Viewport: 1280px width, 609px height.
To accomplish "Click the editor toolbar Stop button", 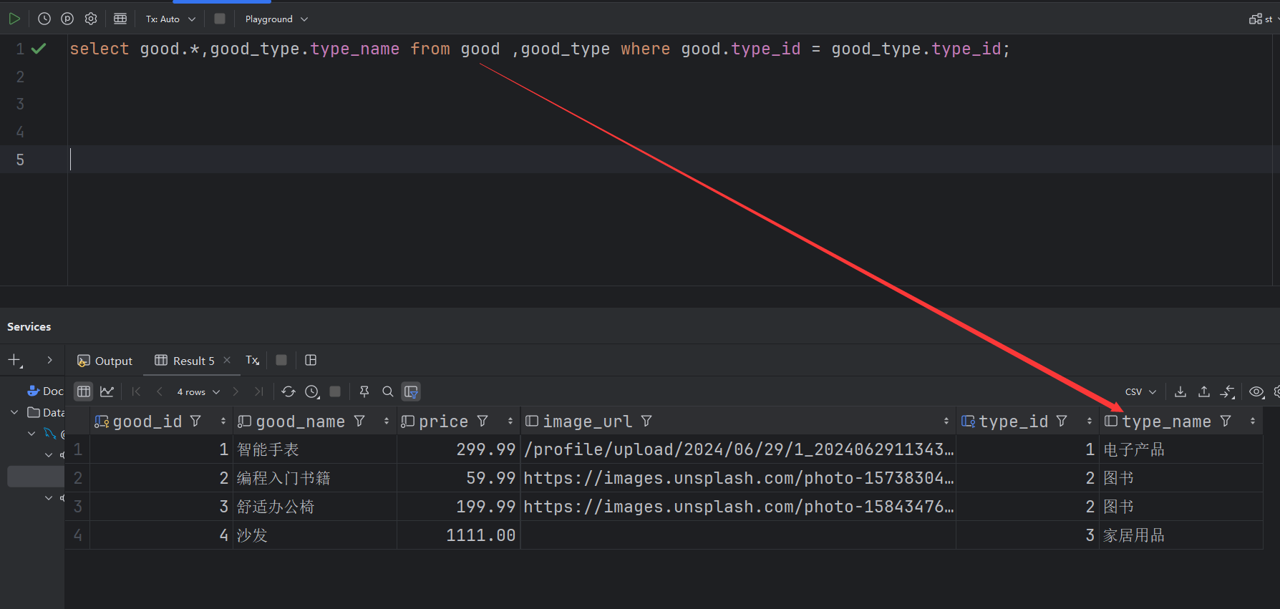I will coord(220,19).
